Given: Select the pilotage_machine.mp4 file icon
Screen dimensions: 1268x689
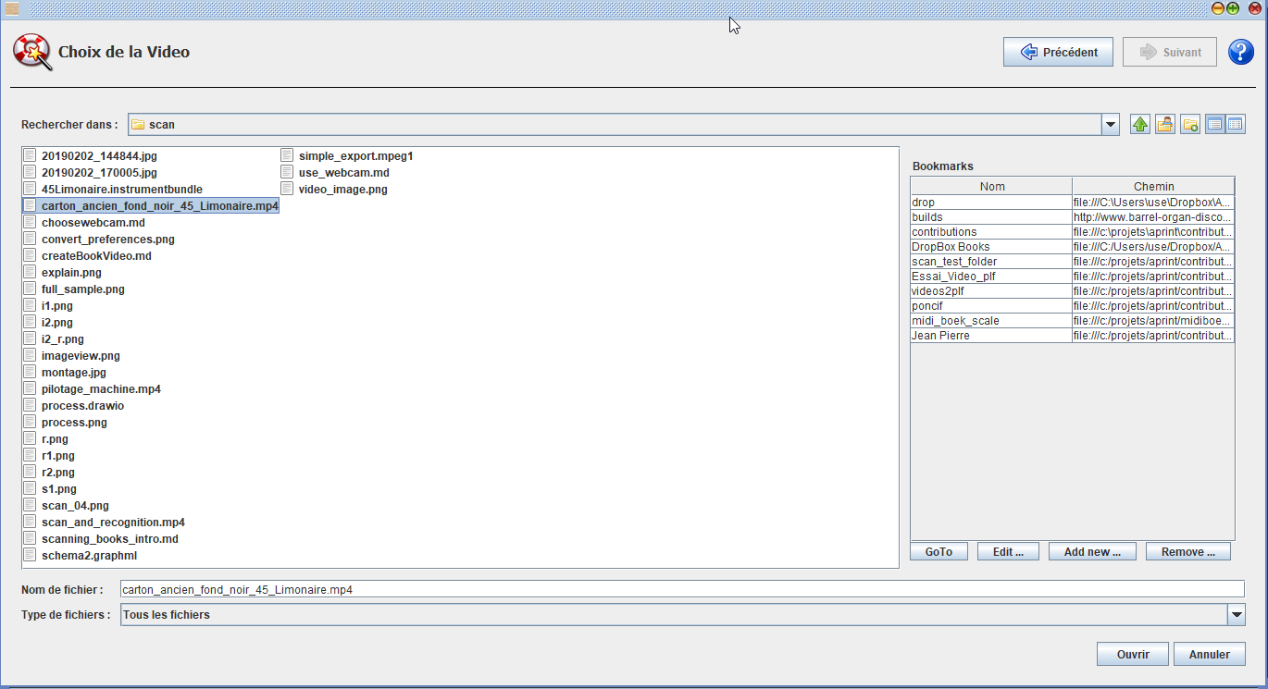Looking at the screenshot, I should point(30,389).
